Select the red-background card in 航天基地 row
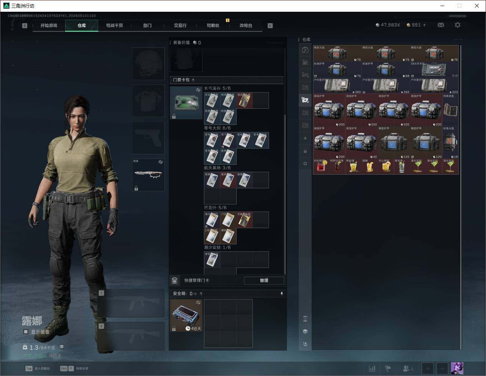This screenshot has height=376, width=486. click(228, 180)
